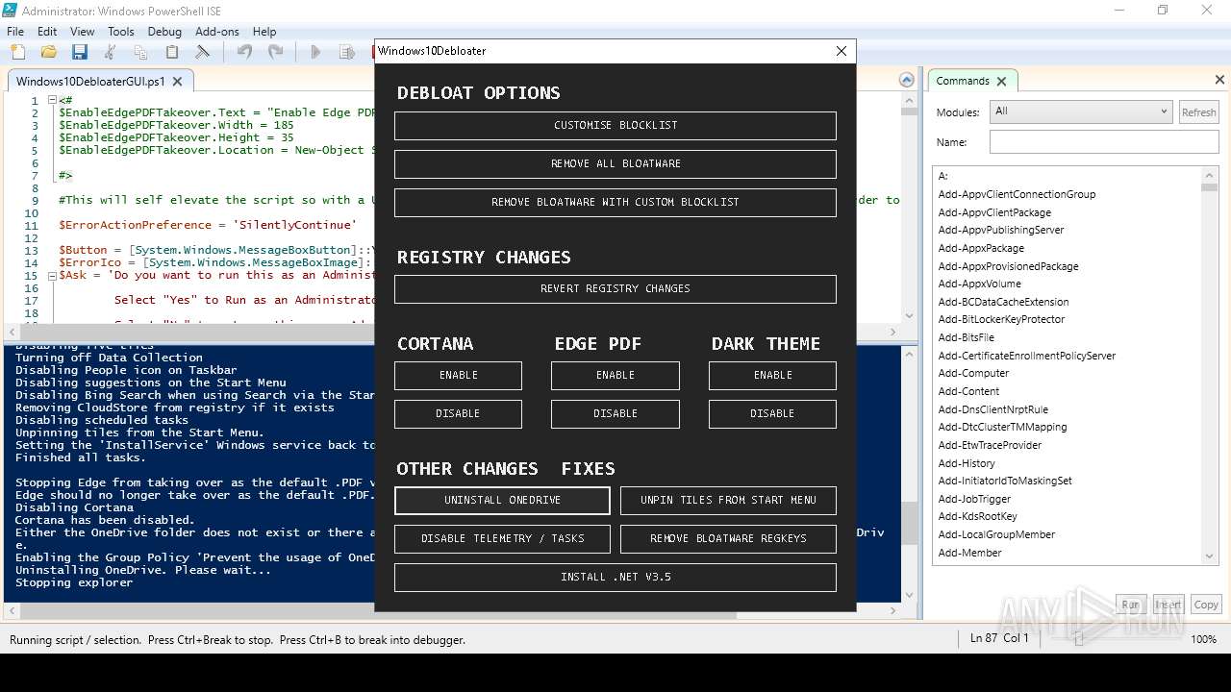The width and height of the screenshot is (1231, 692).
Task: Click Remove All Bloatware button
Action: pos(615,163)
